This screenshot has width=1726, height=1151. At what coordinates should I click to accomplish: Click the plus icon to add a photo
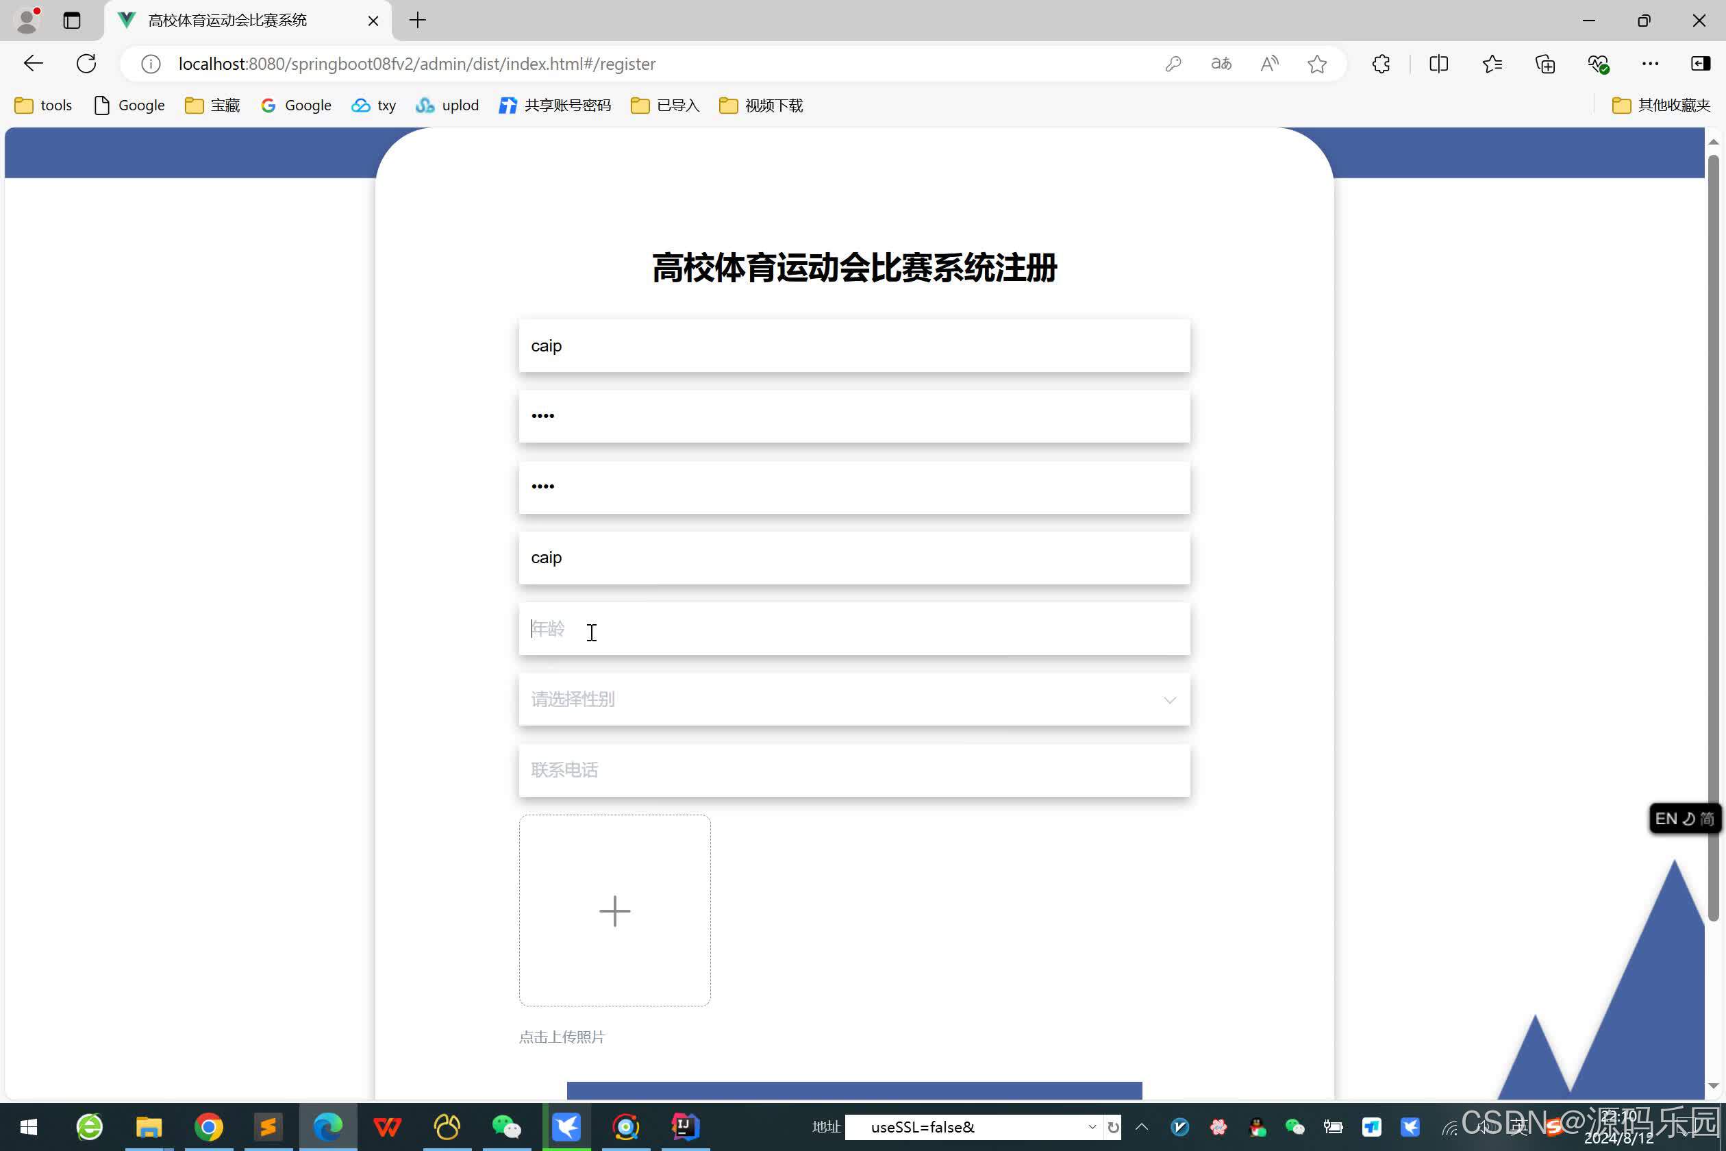615,911
